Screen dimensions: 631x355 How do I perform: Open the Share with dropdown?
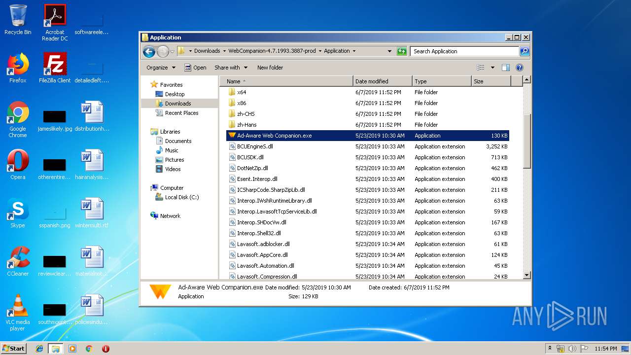(231, 68)
